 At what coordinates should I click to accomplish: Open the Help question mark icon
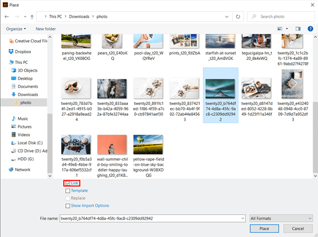tap(310, 28)
